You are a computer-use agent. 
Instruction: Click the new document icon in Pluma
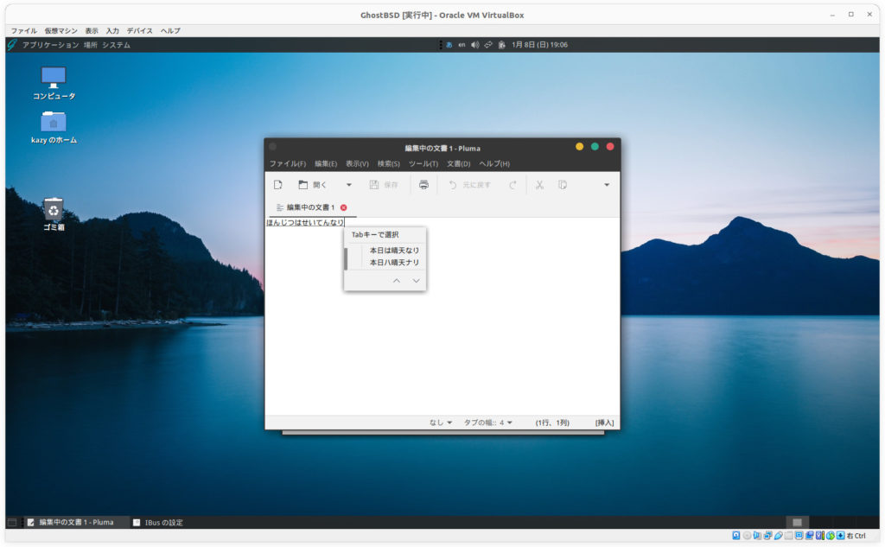[278, 185]
